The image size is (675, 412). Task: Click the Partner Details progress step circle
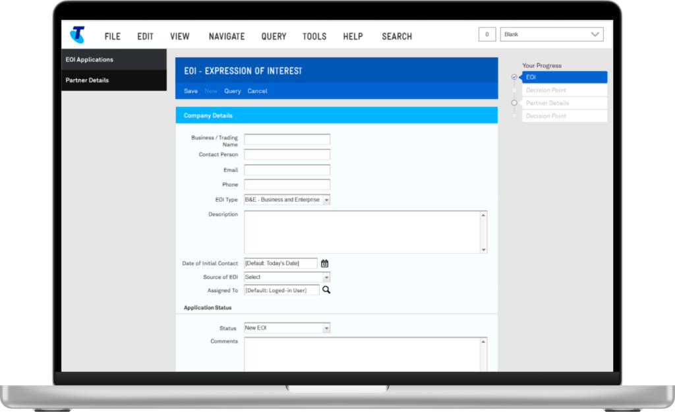[514, 103]
